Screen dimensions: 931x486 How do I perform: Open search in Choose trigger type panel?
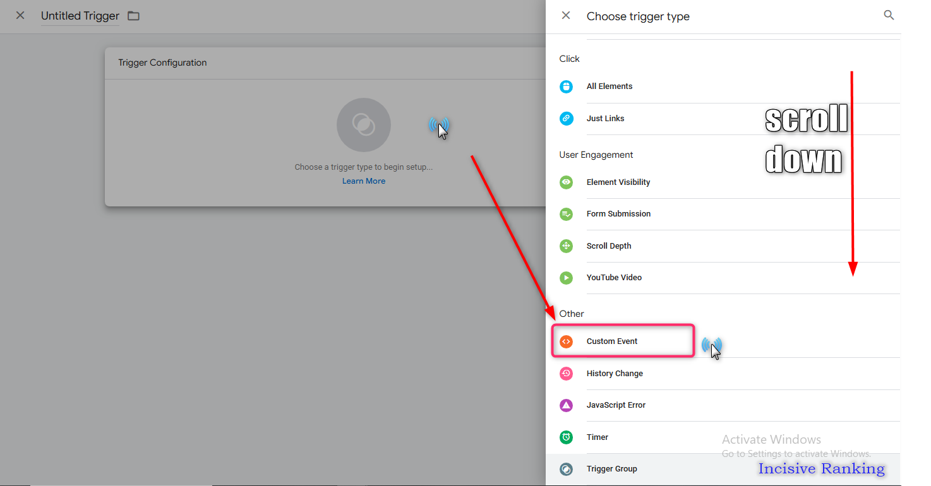tap(889, 15)
